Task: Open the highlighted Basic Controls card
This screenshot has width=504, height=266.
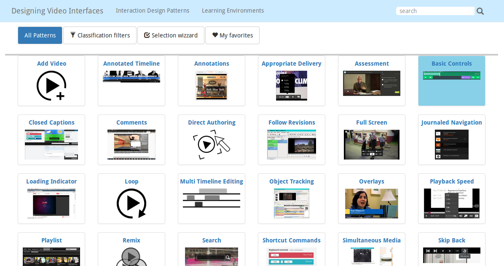Action: [451, 81]
